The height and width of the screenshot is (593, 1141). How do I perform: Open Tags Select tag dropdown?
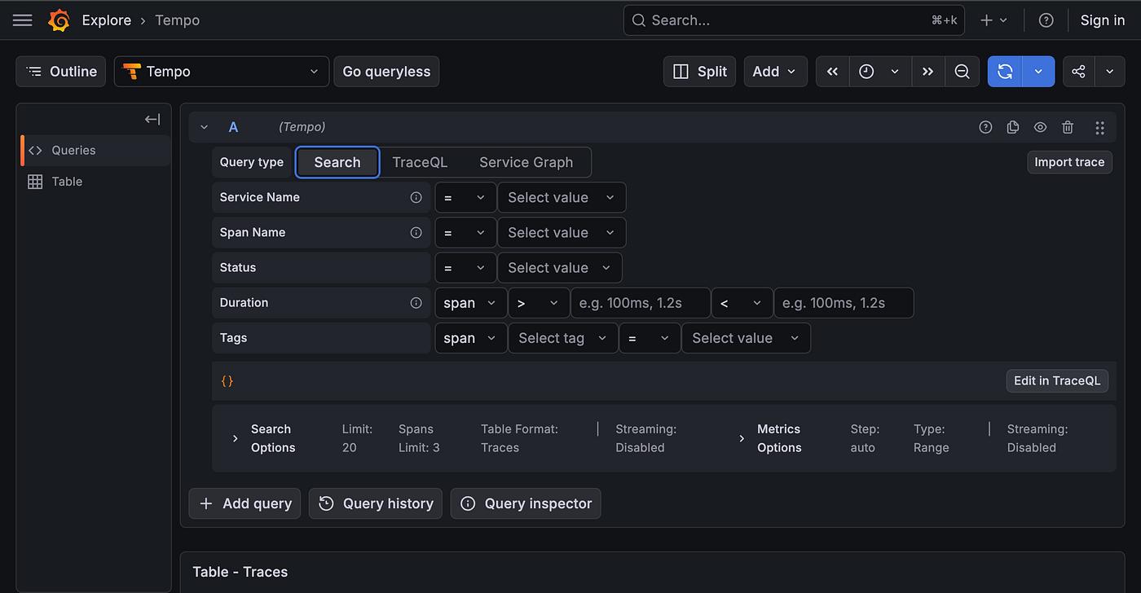tap(562, 338)
